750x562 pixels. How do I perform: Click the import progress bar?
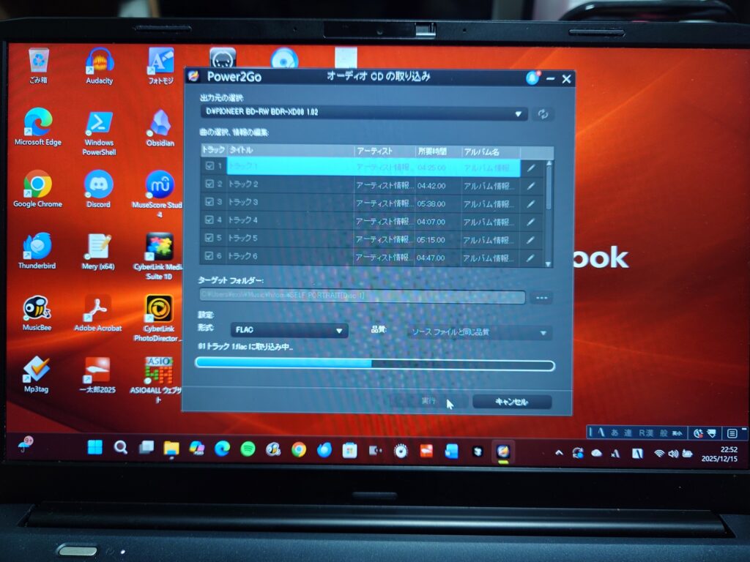[x=374, y=364]
